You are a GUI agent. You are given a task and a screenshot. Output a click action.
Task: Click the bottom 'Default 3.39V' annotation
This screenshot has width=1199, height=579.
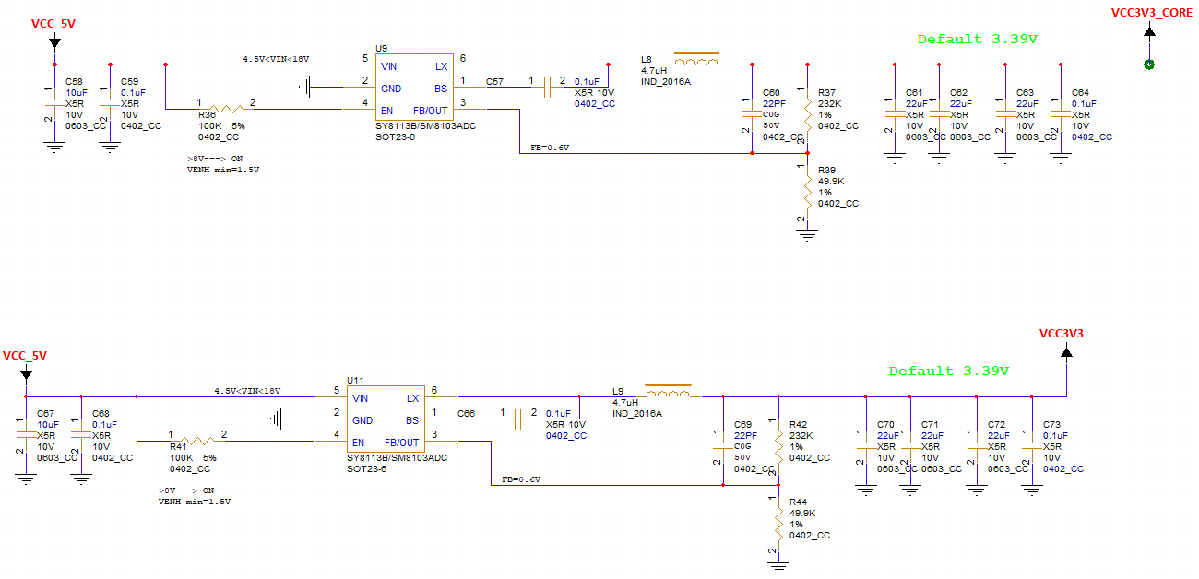948,372
